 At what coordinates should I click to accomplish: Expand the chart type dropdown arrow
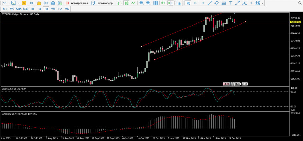(9, 3)
